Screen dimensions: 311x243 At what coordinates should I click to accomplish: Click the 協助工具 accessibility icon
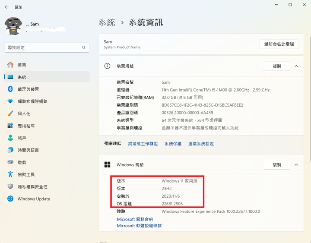click(x=10, y=174)
